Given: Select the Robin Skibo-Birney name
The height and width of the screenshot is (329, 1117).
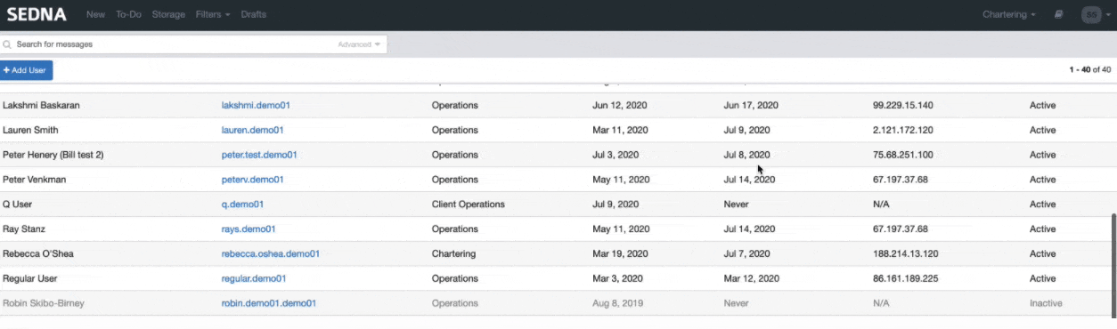Looking at the screenshot, I should [44, 304].
